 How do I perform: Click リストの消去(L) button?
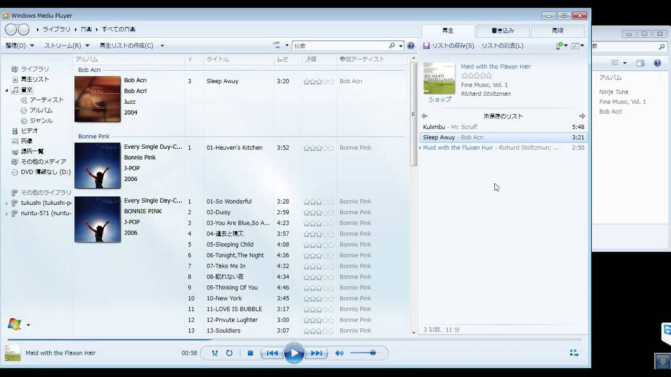click(502, 46)
